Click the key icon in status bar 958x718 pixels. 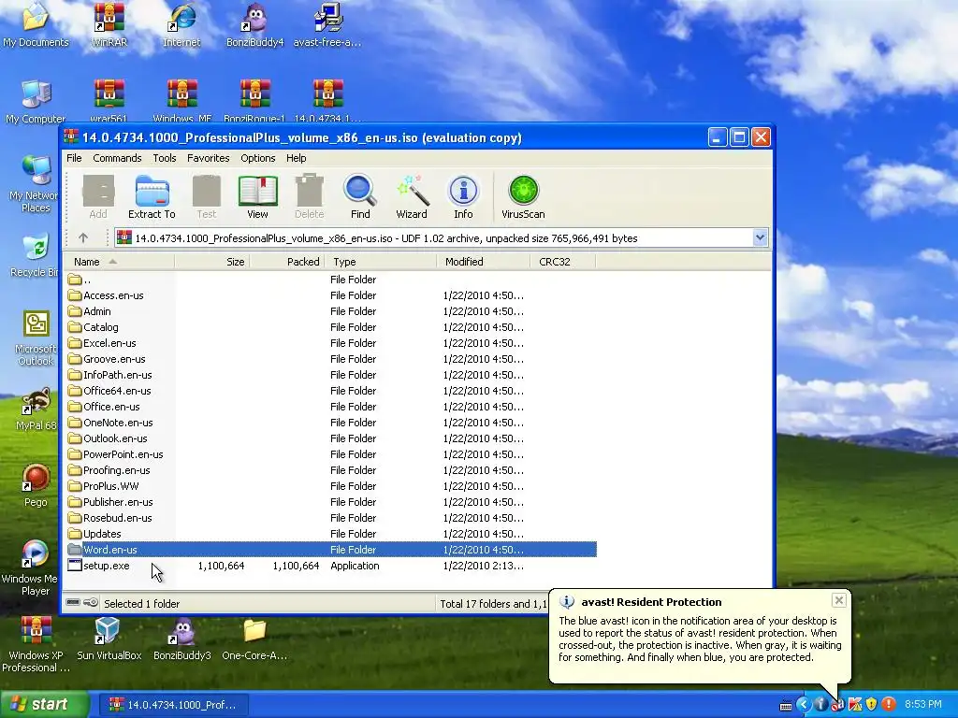point(91,603)
